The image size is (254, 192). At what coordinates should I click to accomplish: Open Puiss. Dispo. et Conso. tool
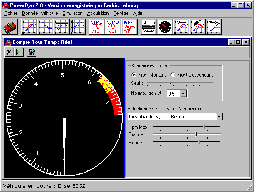tap(129, 26)
